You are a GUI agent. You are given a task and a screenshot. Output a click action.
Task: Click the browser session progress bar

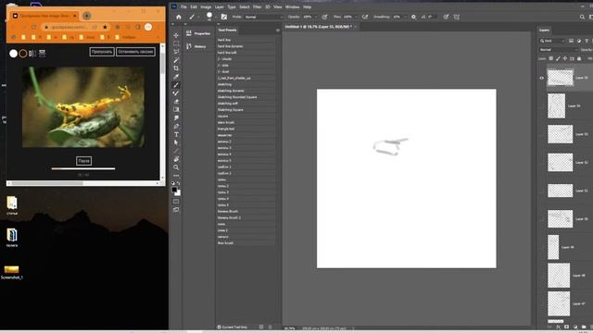tap(83, 168)
